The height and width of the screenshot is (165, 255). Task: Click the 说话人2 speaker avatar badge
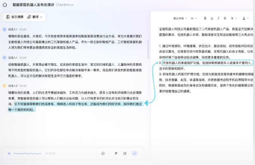pyautogui.click(x=5, y=86)
